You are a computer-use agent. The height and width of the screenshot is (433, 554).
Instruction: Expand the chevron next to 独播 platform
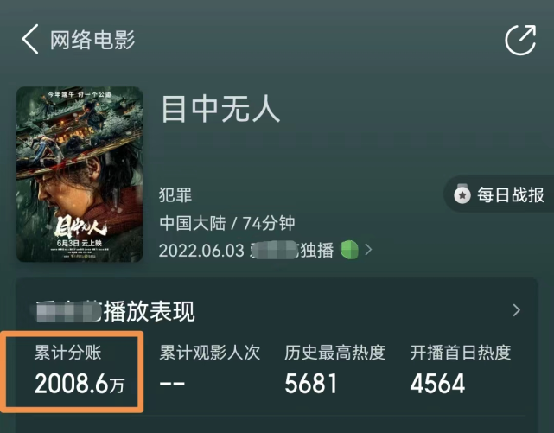[368, 250]
